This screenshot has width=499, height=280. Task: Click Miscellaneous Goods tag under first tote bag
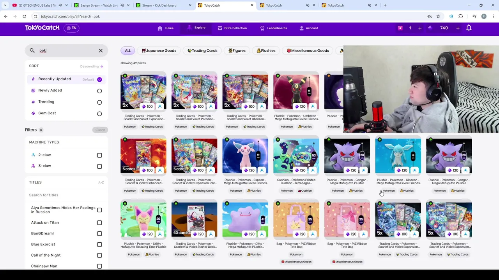296,262
